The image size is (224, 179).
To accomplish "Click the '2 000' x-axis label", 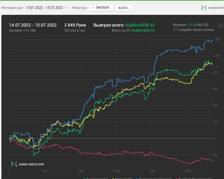I will pos(151,171).
